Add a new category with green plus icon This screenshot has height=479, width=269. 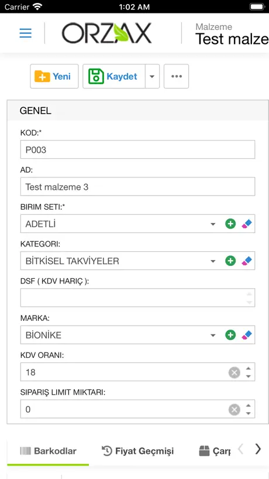point(230,261)
